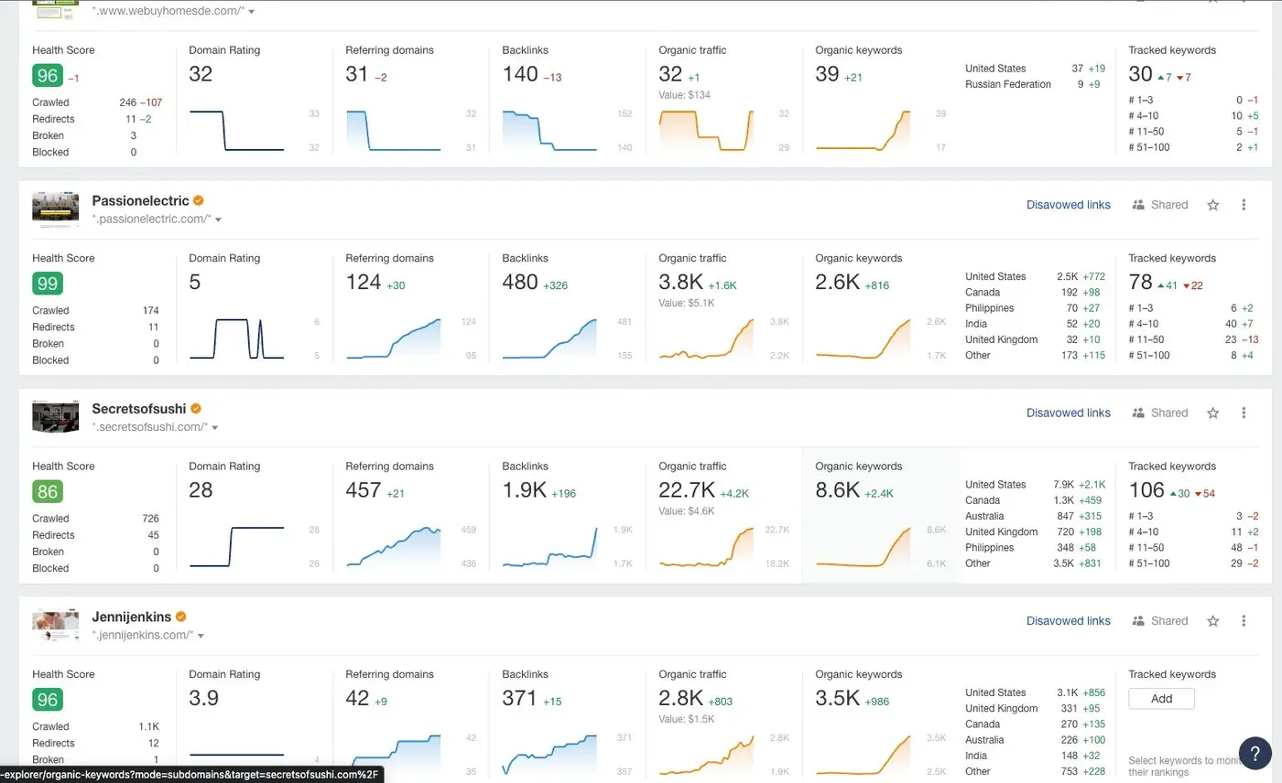This screenshot has width=1282, height=783.
Task: Open webuyhomesde Organic keywords 39
Action: click(x=828, y=74)
